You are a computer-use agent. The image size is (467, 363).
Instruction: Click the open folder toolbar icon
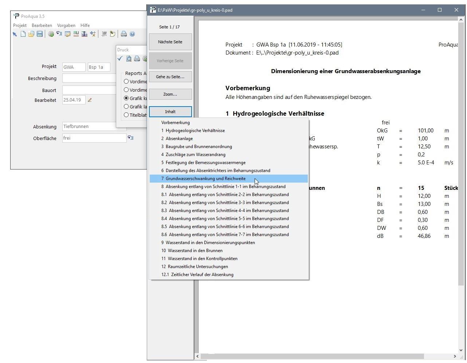click(31, 34)
